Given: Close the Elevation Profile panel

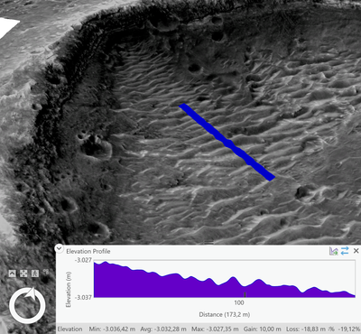Looking at the screenshot, I should coord(356,251).
